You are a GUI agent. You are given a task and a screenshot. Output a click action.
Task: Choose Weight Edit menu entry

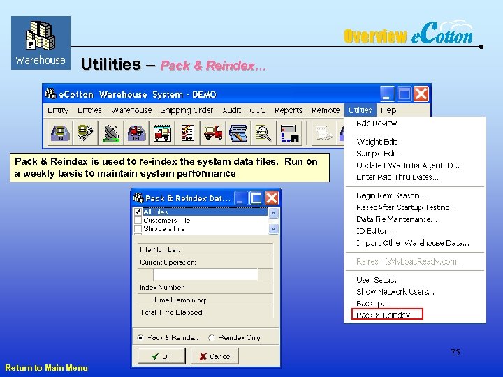[379, 141]
